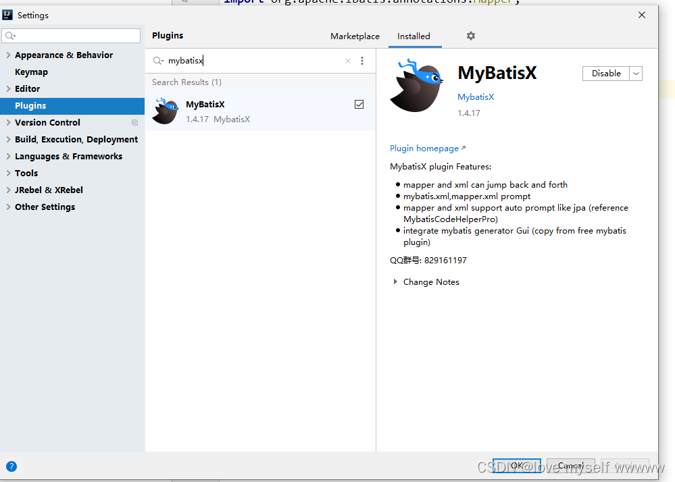The image size is (675, 482).
Task: Expand the Version Control node
Action: tap(8, 123)
